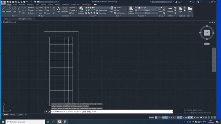Click Make Current layer button
Viewport: 221px width, 124px height.
pyautogui.click(x=102, y=10)
